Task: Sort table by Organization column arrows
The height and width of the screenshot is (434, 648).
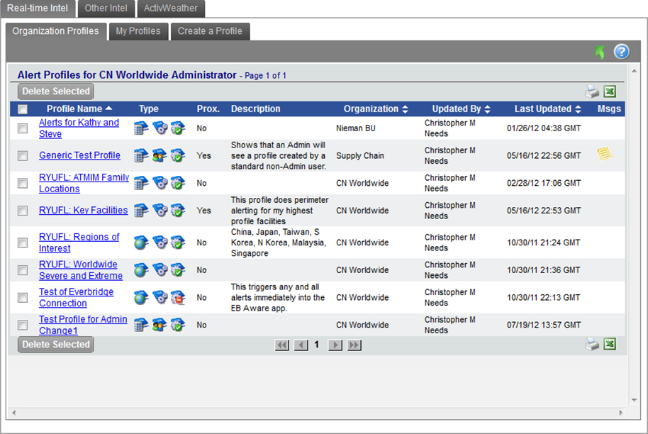Action: tap(405, 109)
